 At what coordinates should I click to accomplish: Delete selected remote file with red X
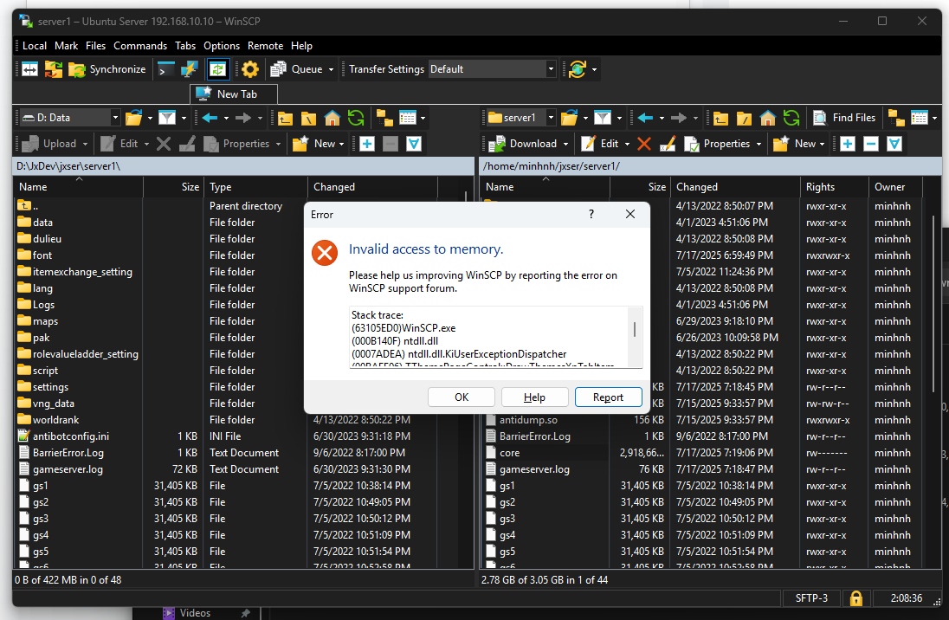point(643,144)
